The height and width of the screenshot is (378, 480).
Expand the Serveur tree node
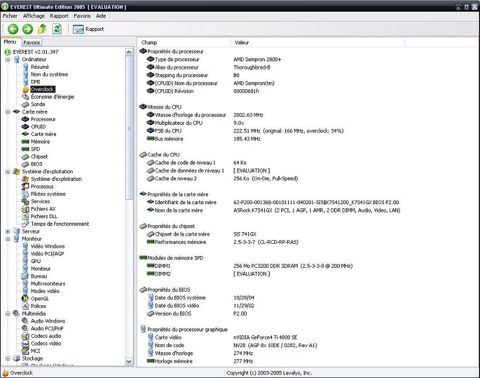pos(8,232)
